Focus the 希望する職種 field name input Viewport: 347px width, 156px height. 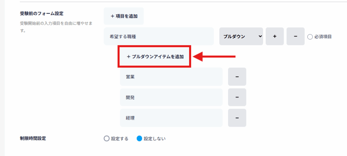(x=159, y=36)
